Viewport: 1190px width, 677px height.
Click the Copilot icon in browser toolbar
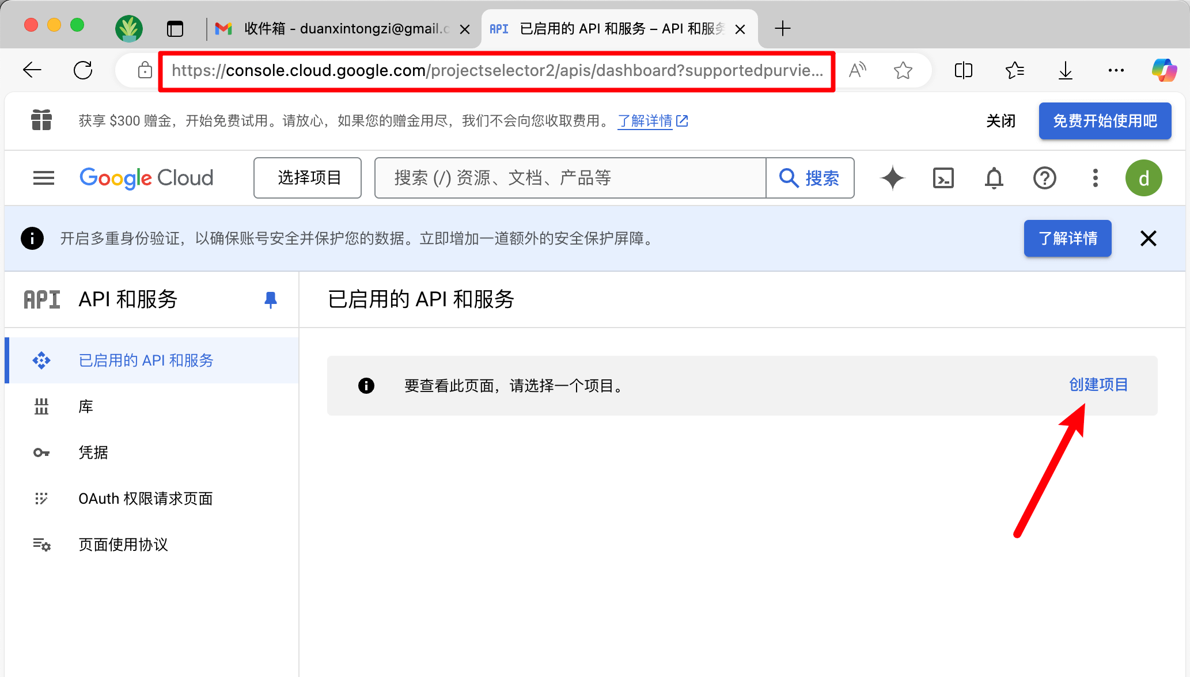(1164, 70)
